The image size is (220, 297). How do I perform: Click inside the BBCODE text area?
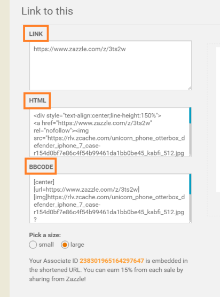[109, 198]
